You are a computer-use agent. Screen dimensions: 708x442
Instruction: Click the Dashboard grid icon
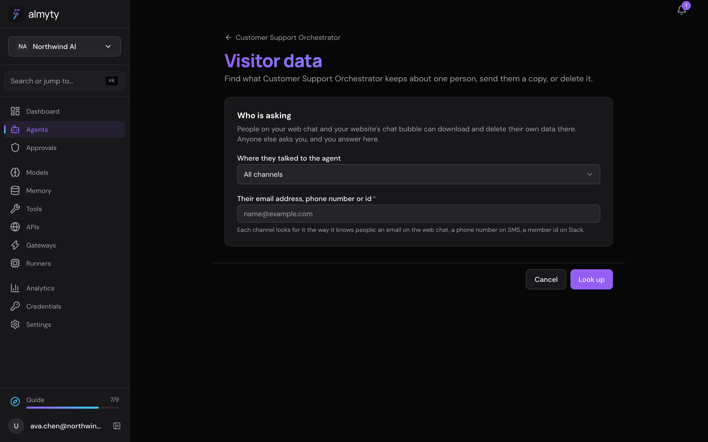(x=15, y=111)
